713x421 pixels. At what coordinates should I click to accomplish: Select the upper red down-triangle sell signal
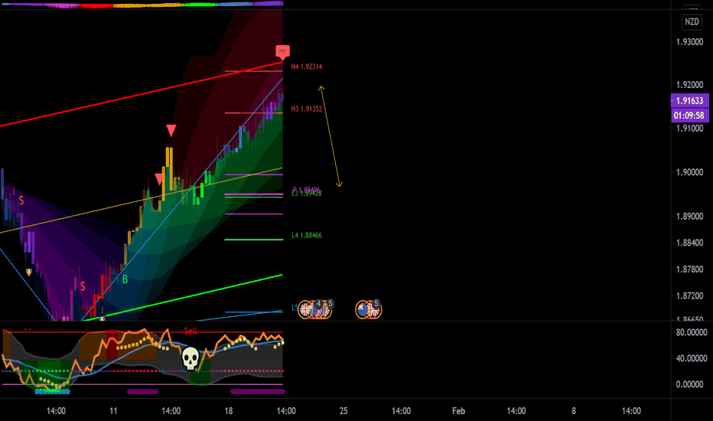pos(171,131)
